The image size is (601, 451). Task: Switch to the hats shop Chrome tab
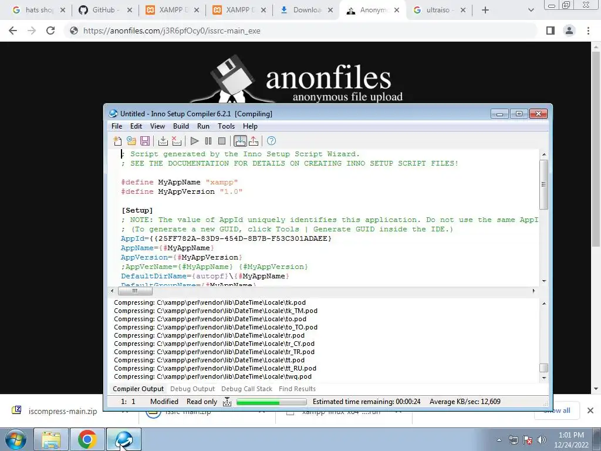point(38,10)
